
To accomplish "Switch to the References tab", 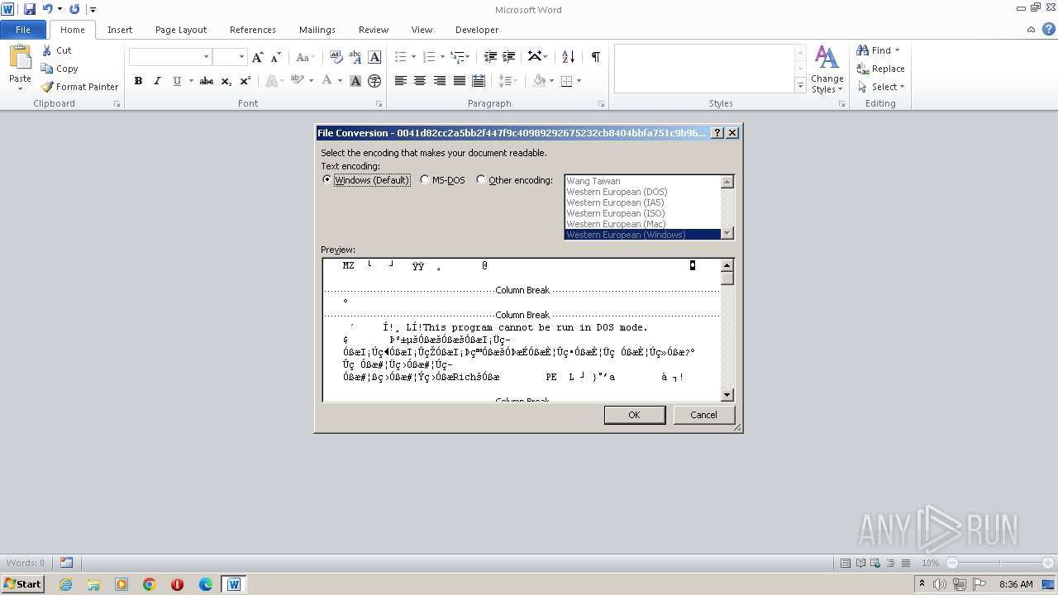I will click(x=253, y=30).
